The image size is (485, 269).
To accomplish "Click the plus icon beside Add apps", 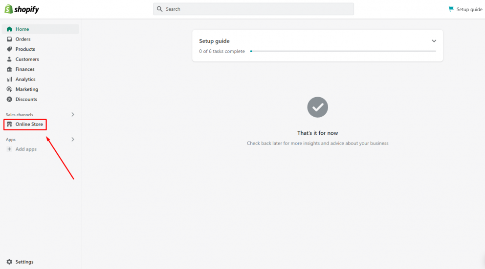I will point(9,149).
